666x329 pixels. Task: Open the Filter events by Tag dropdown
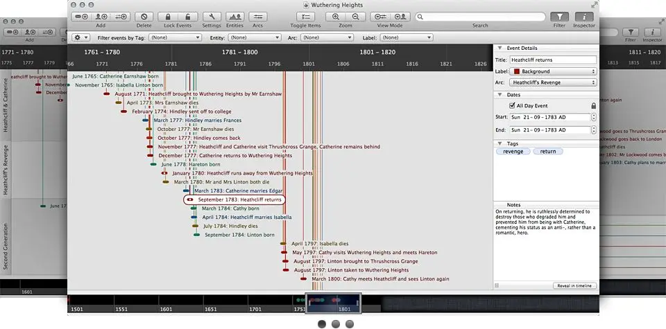tap(175, 37)
